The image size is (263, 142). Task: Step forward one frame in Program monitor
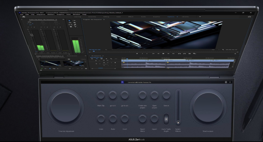pyautogui.click(x=168, y=54)
